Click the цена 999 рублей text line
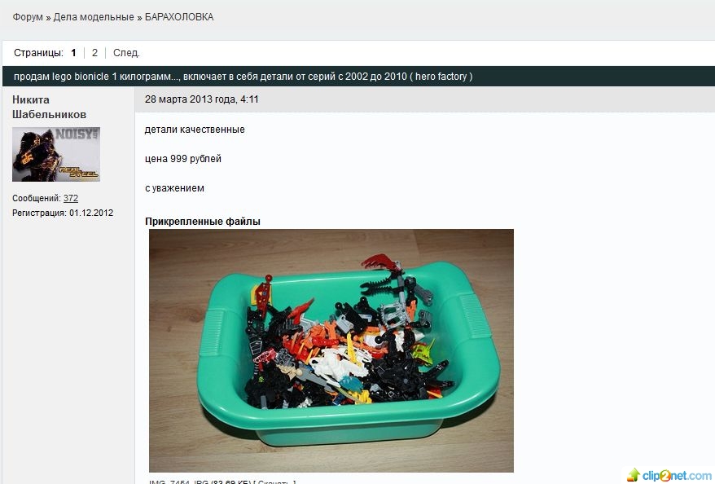The height and width of the screenshot is (484, 715). pos(183,159)
